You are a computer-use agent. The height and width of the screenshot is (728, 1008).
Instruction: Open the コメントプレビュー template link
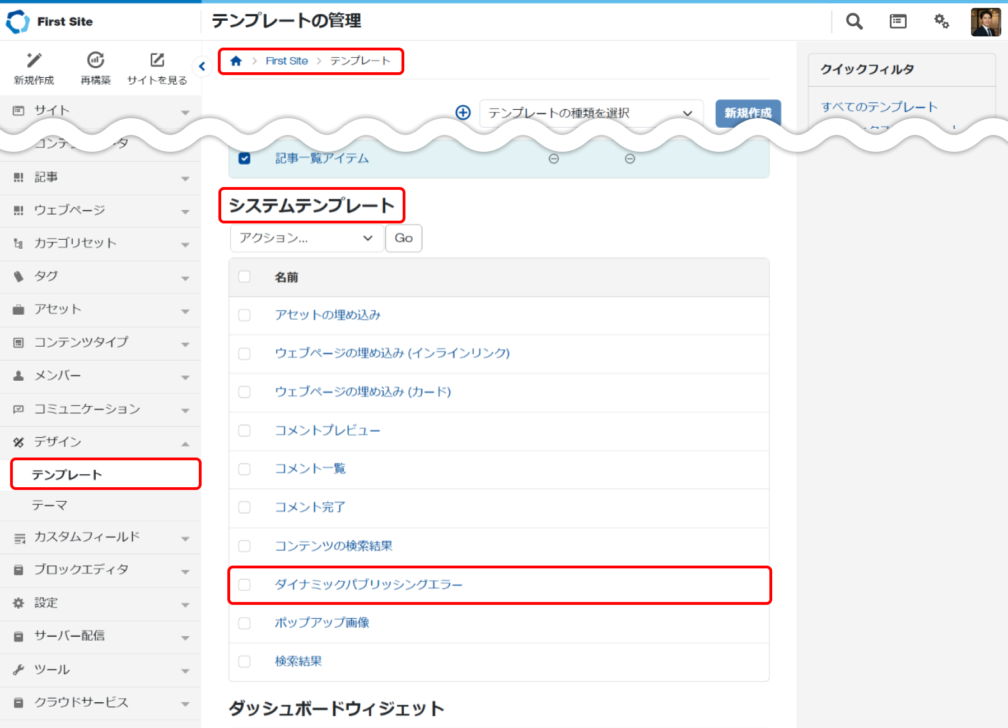327,430
